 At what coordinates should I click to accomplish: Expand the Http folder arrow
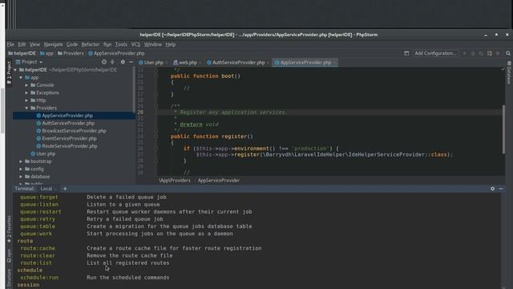click(26, 100)
